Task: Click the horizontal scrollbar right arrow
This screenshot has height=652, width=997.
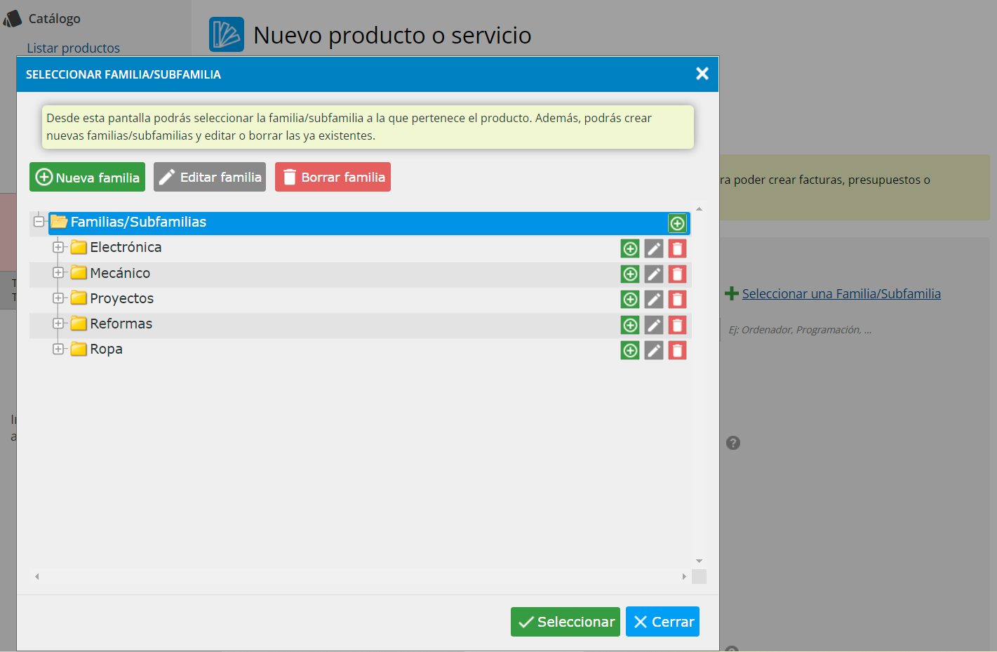Action: click(x=684, y=576)
